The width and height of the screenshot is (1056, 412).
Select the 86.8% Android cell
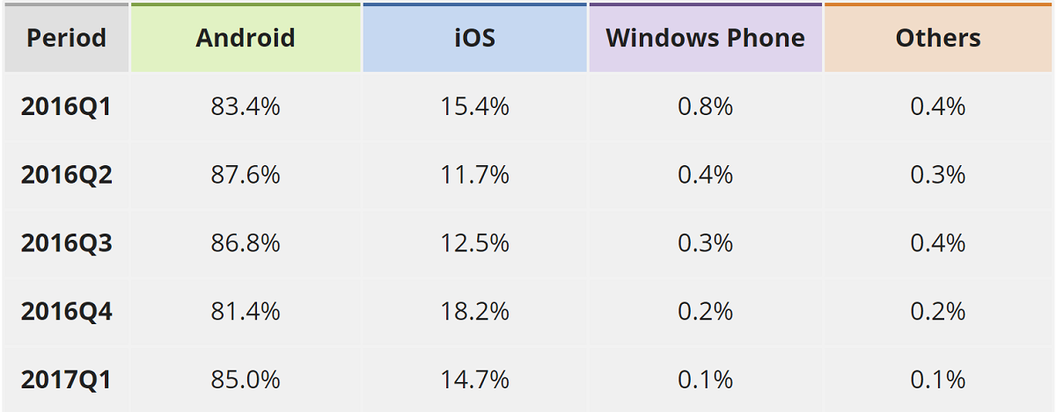(x=246, y=243)
